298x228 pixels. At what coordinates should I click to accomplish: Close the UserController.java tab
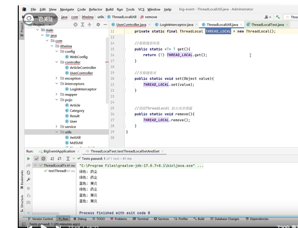149,25
